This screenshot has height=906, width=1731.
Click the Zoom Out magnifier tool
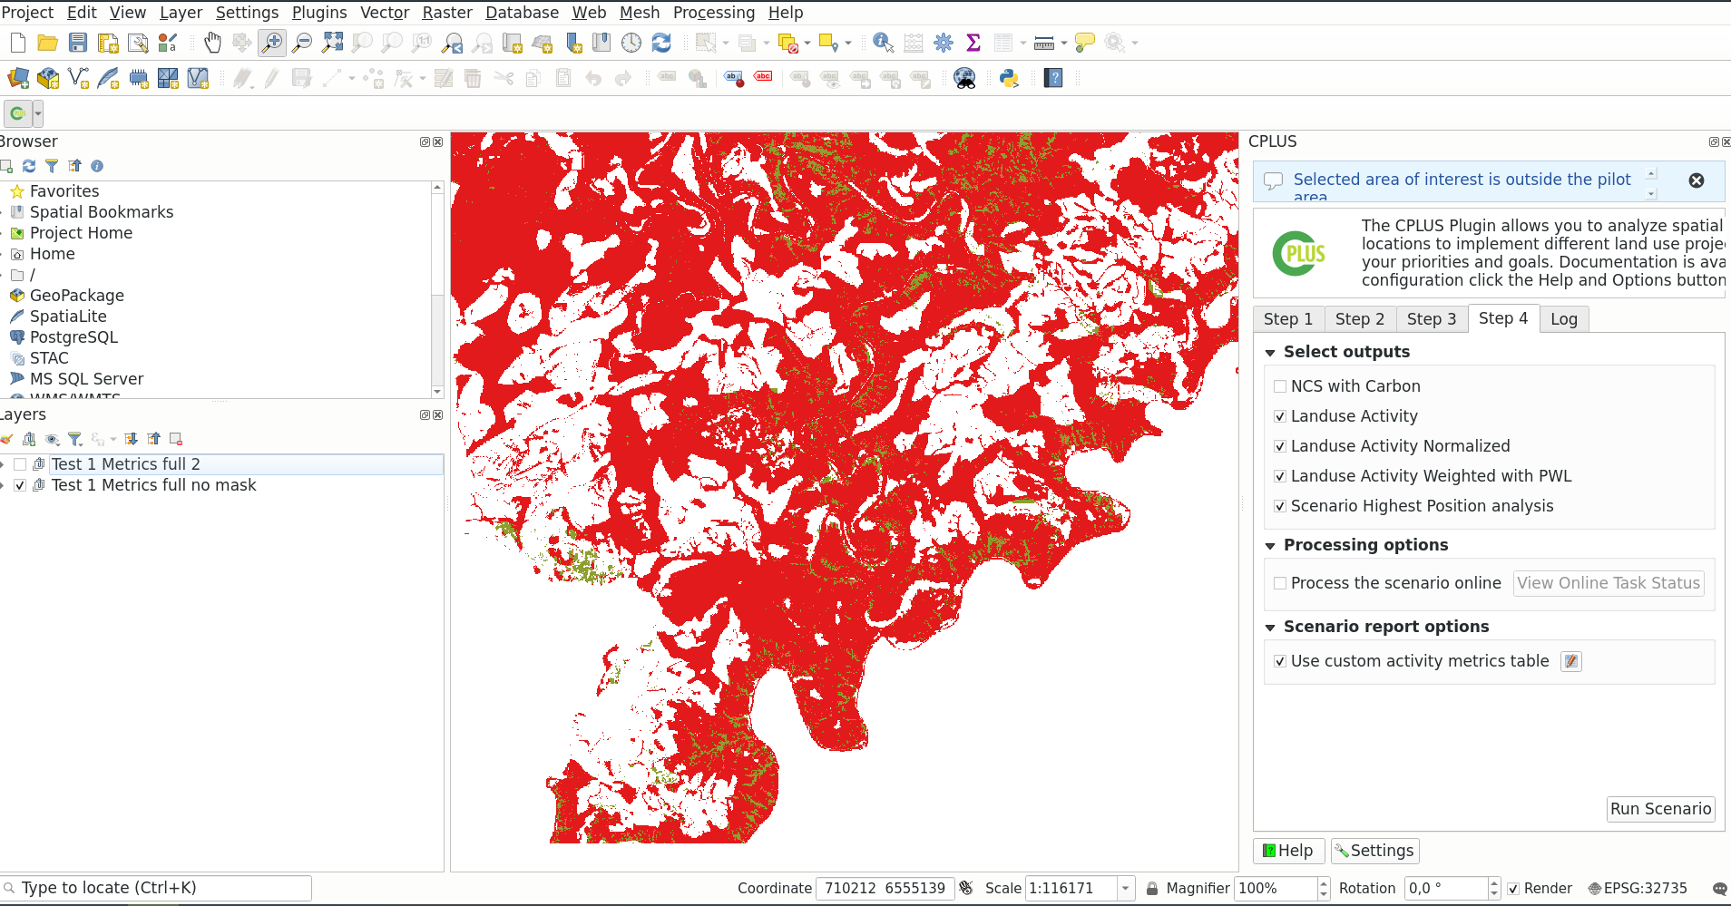coord(302,43)
